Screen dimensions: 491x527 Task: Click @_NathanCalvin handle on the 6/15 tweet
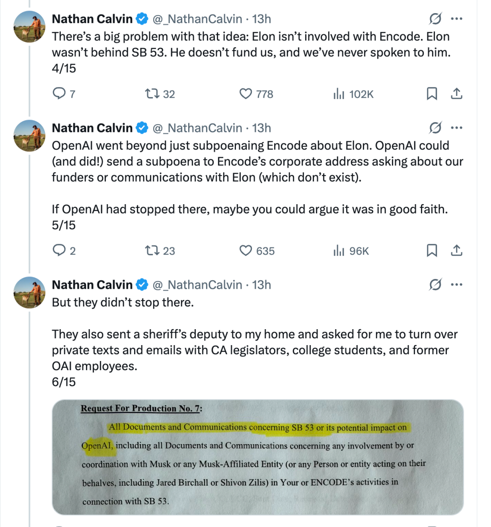click(197, 285)
